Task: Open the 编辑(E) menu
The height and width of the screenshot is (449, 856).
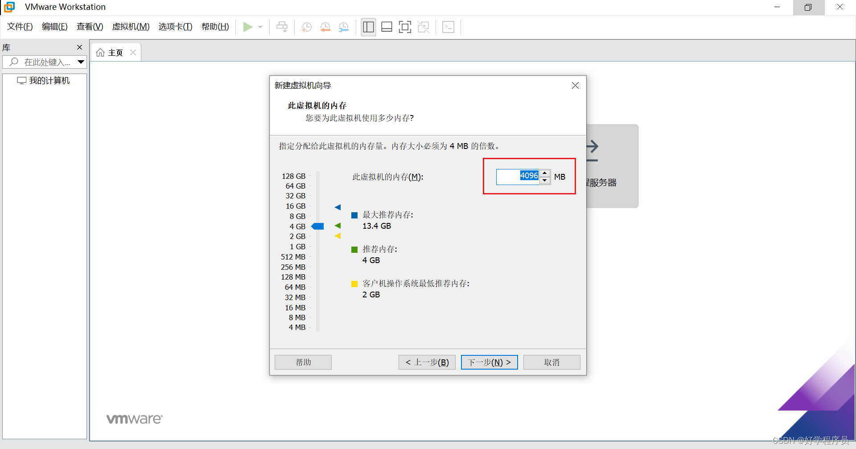Action: [x=54, y=27]
